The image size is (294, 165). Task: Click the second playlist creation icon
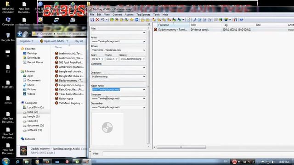(148, 20)
